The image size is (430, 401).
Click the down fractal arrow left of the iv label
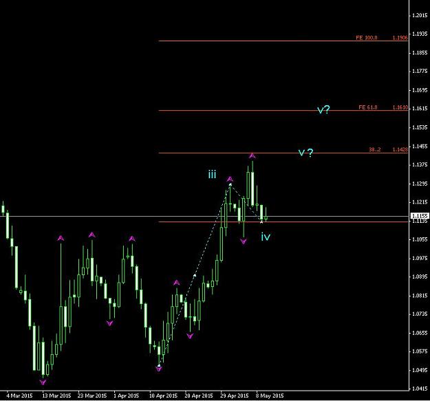[244, 241]
